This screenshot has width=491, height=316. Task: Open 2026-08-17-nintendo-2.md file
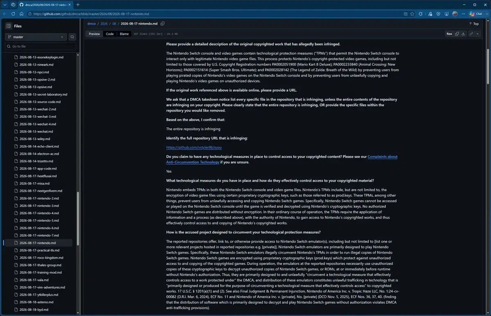[39, 198]
